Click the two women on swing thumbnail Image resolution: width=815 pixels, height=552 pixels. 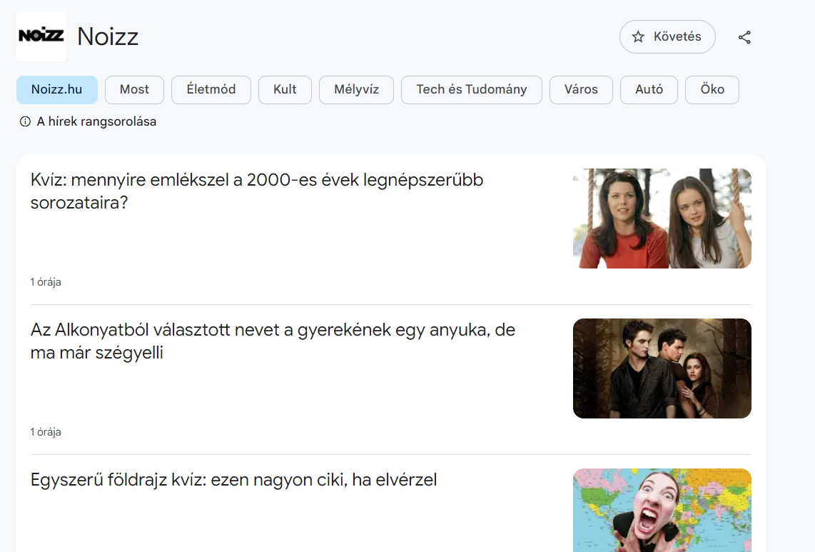tap(662, 219)
